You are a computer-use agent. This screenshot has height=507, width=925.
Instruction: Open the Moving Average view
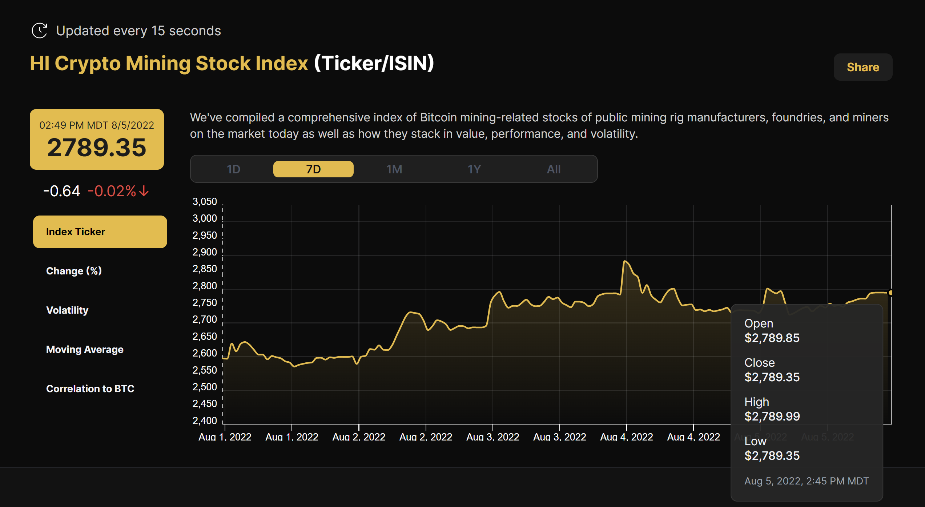click(x=85, y=350)
